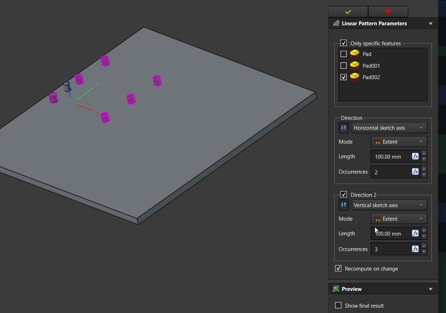Viewport: 446px width, 313px height.
Task: Open Direction 2 Mode Extent dropdown
Action: tap(399, 219)
